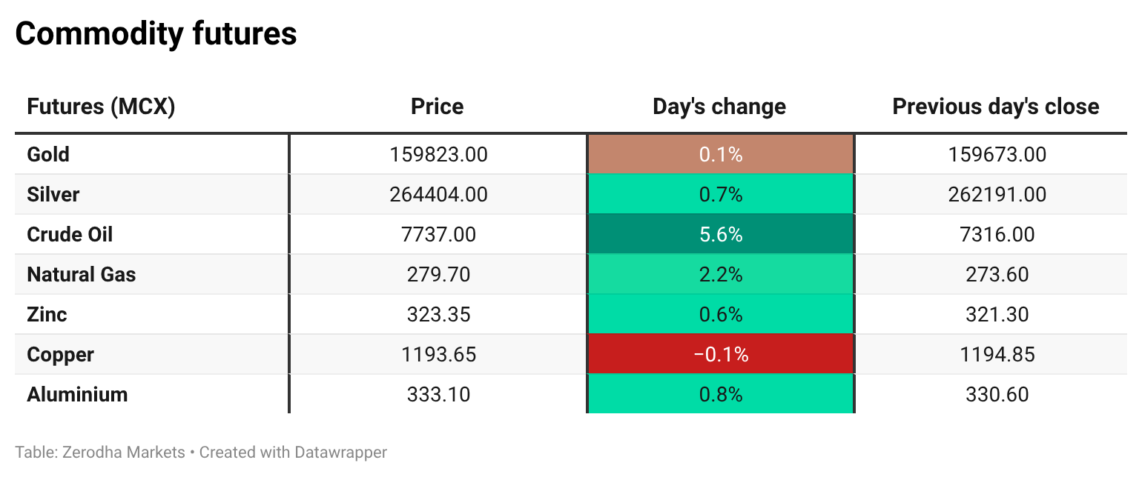Click the Previous day's close header
Viewport: 1142px width, 477px height.
pos(996,107)
